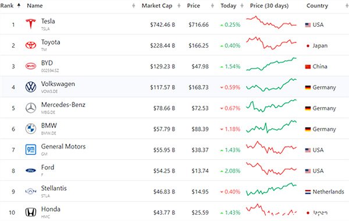The image size is (349, 221).
Task: Click the Tesla logo icon
Action: (31, 24)
